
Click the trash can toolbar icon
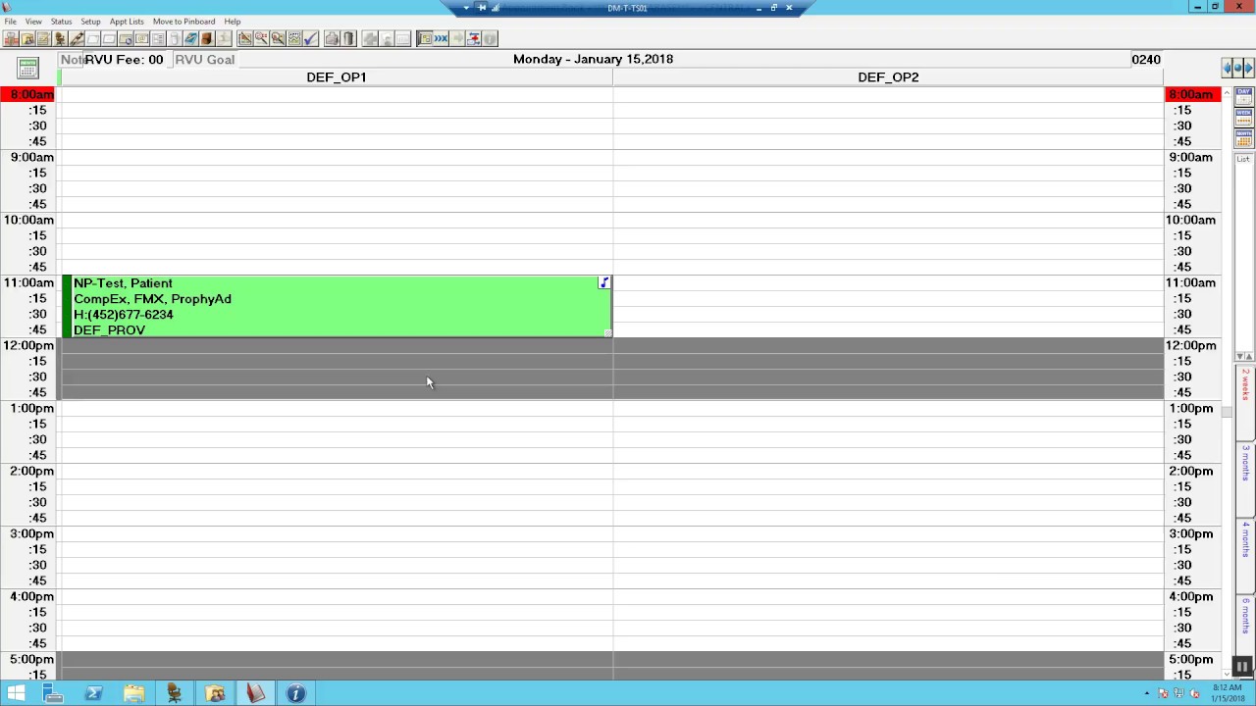[x=348, y=38]
